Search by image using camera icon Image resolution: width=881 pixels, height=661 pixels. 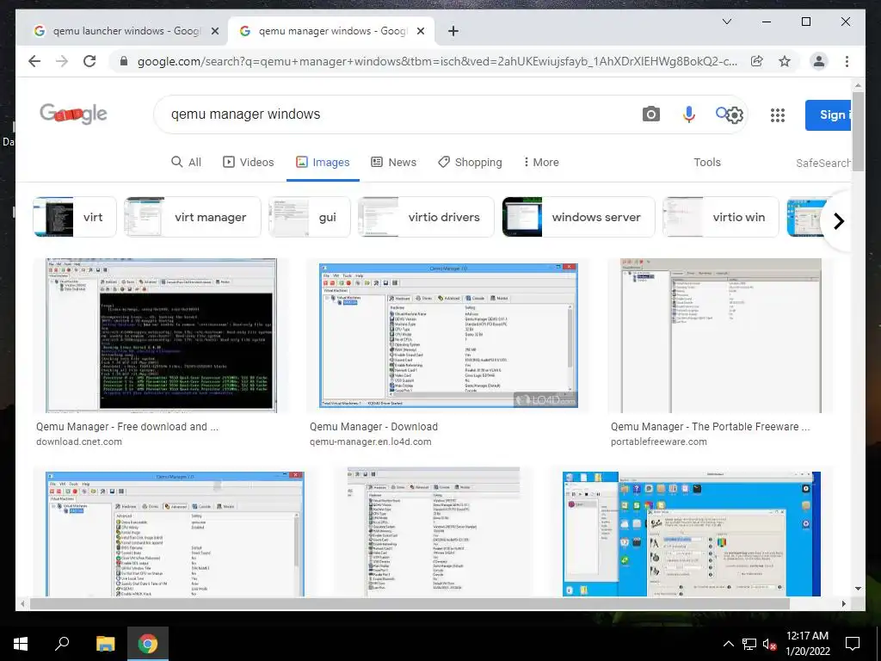[x=650, y=114]
